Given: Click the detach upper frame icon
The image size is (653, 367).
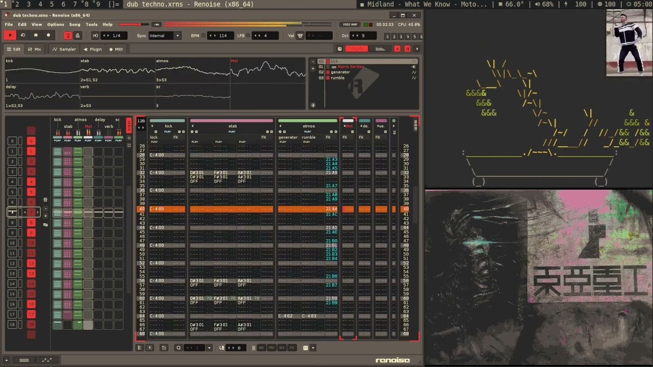Looking at the screenshot, I should pyautogui.click(x=340, y=49).
